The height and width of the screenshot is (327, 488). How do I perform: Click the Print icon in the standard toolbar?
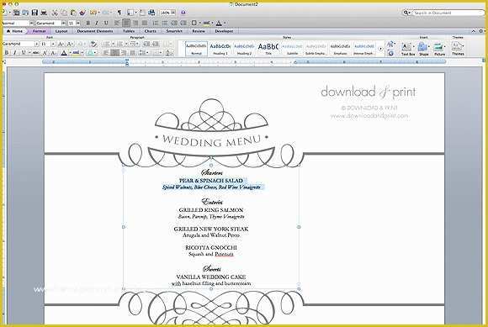tap(44, 13)
